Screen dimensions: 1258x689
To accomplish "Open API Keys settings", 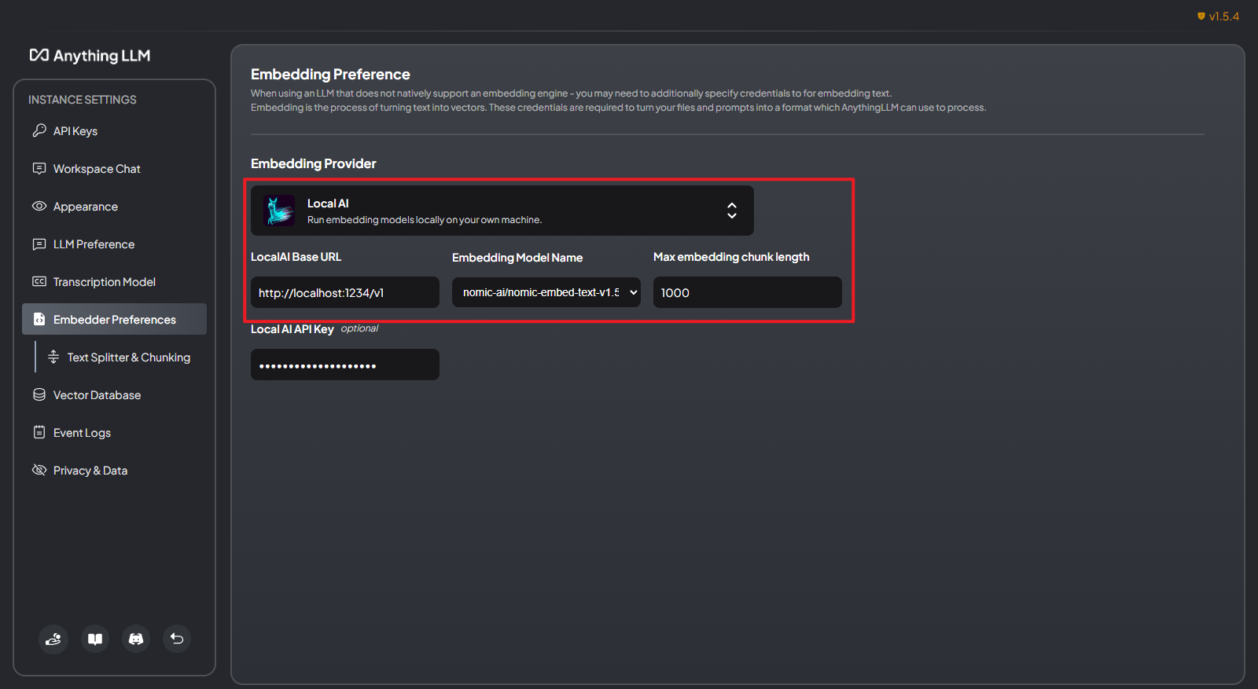I will pyautogui.click(x=114, y=130).
